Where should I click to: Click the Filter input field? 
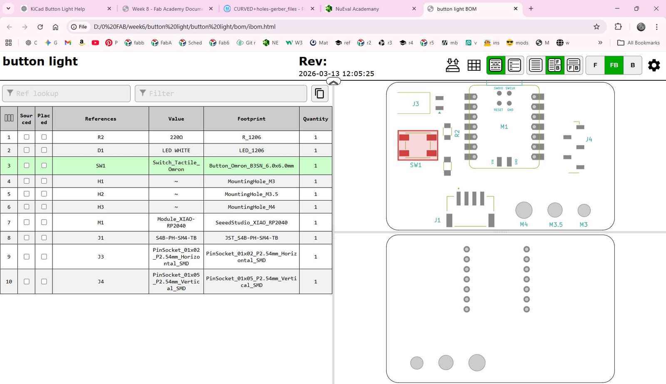[221, 94]
